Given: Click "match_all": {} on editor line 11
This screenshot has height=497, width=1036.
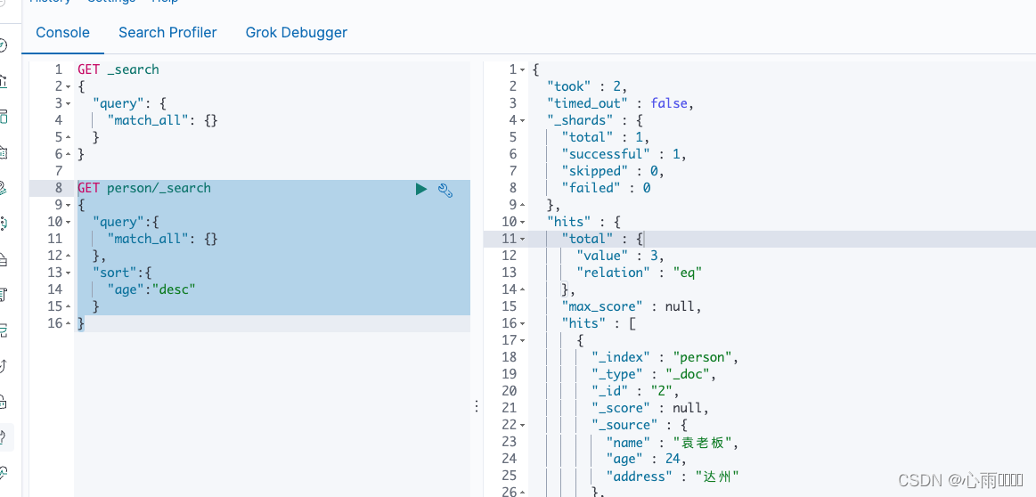Looking at the screenshot, I should point(162,239).
